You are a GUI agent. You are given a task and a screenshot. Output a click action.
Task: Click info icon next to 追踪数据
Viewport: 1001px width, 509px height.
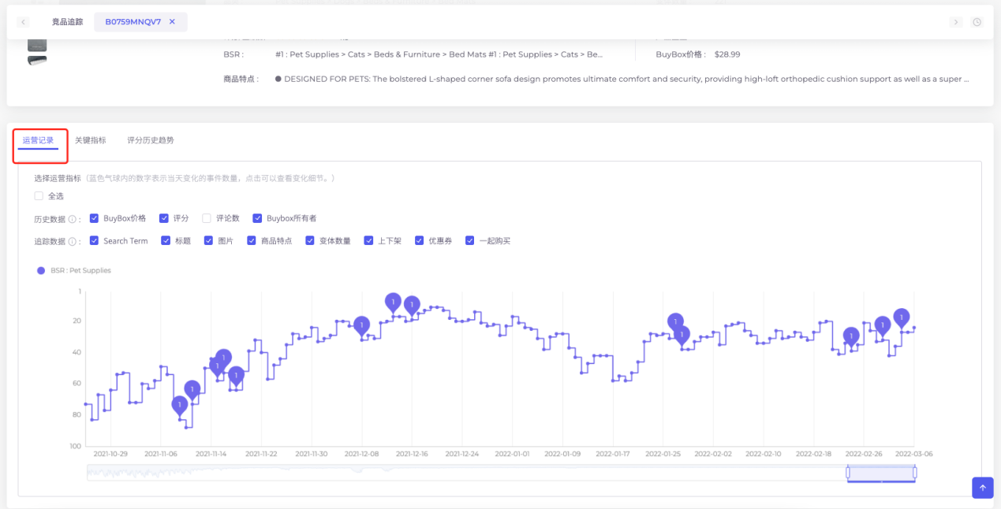[74, 241]
